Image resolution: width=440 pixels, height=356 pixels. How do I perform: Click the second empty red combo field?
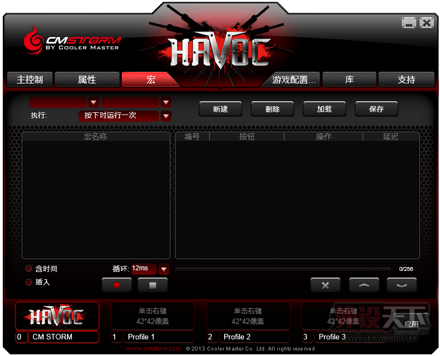[x=131, y=103]
